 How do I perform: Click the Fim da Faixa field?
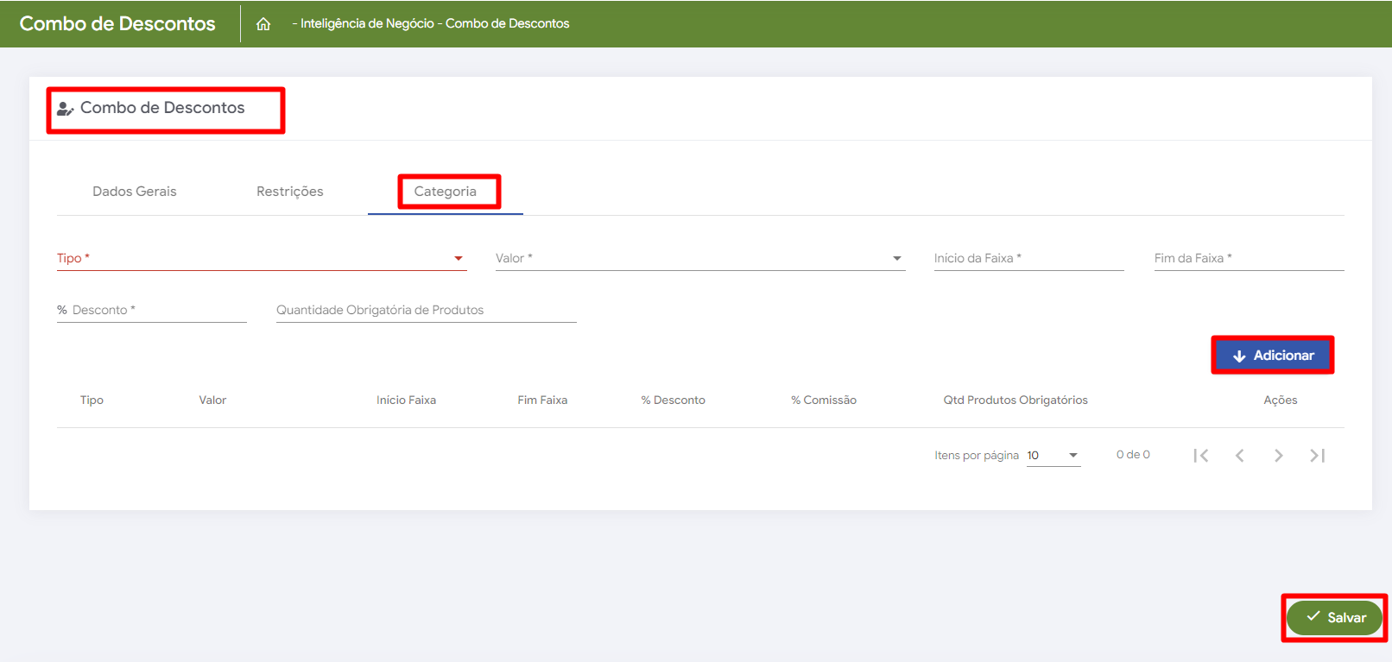point(1248,258)
